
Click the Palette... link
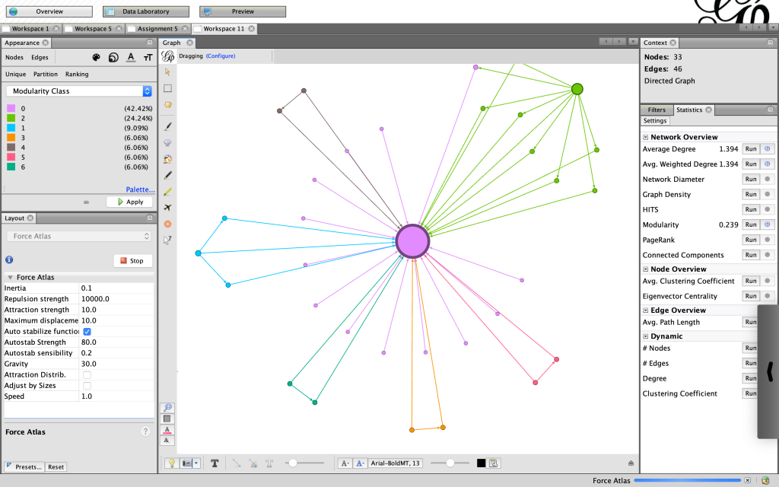139,189
